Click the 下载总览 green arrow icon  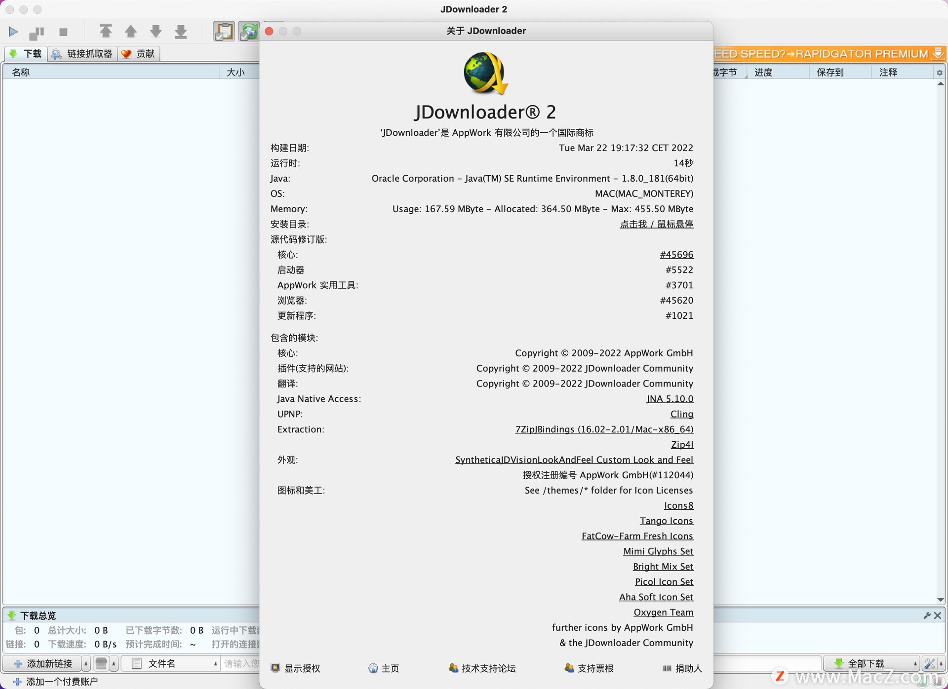click(11, 615)
